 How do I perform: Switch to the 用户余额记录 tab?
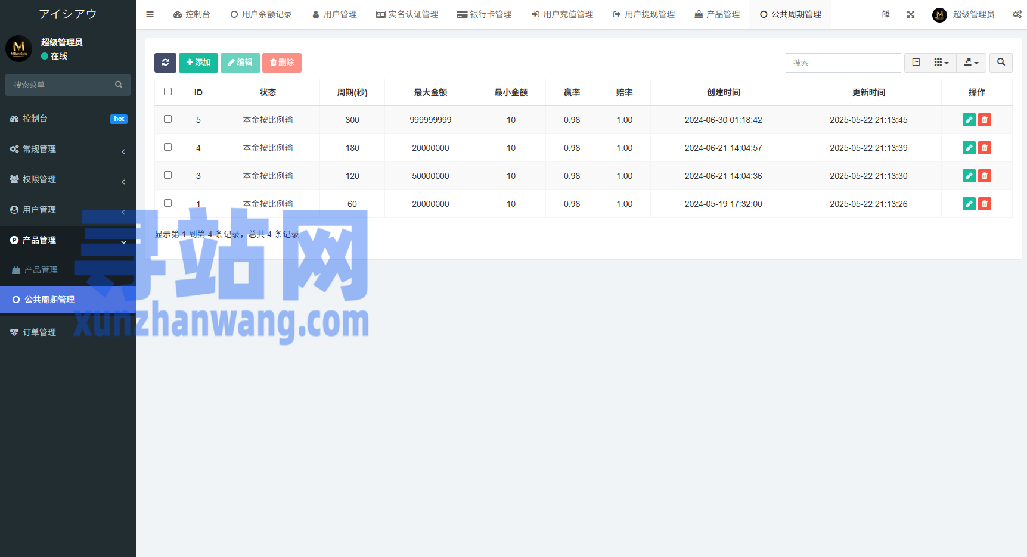[x=261, y=14]
